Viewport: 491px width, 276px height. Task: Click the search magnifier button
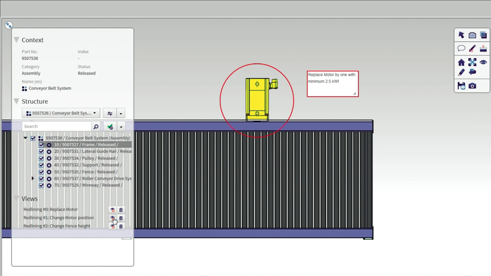pyautogui.click(x=96, y=126)
